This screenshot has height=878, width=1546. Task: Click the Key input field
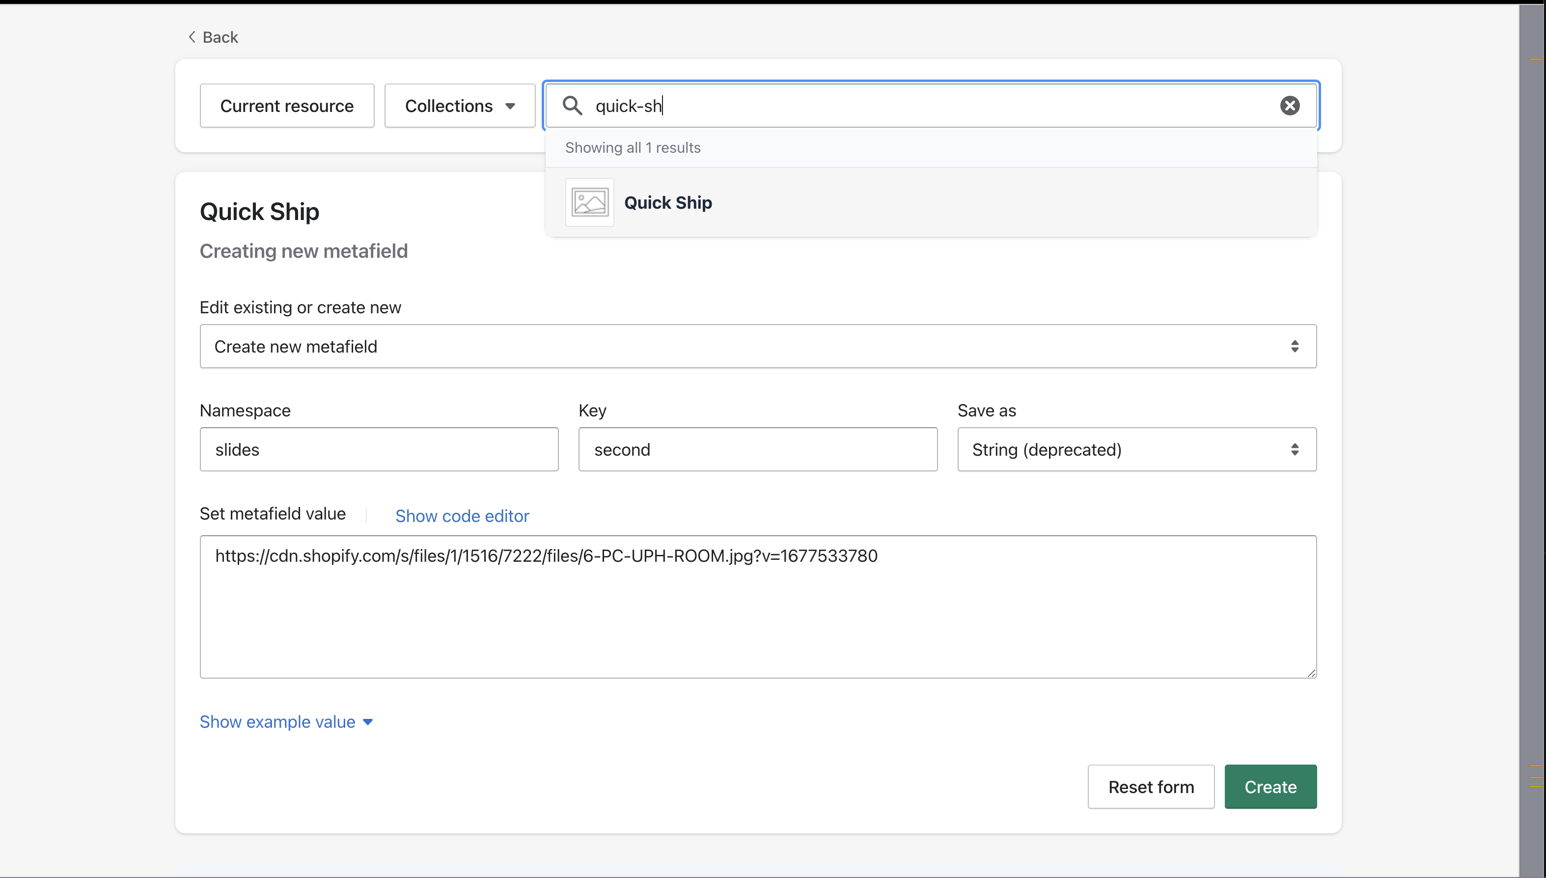pos(757,449)
